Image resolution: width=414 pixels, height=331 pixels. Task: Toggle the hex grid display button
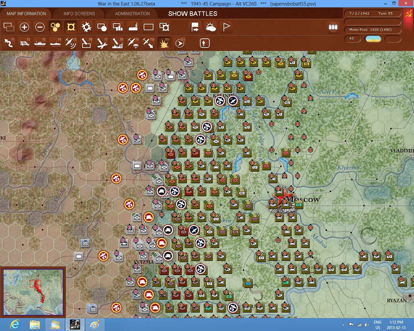[55, 27]
